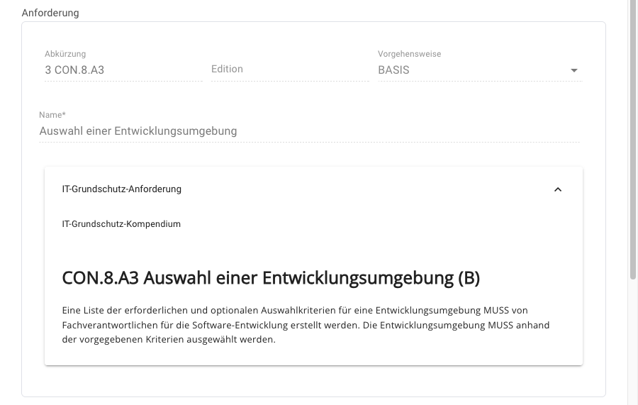
Task: Click the vertical scrollbar thumb on the right
Action: point(633,140)
